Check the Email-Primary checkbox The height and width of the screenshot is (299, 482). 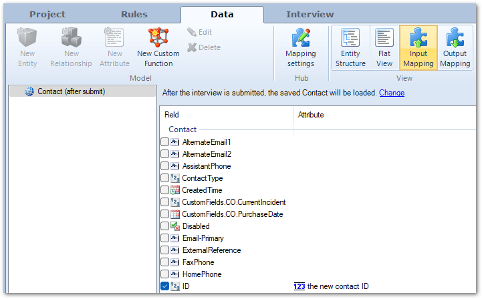coord(164,238)
